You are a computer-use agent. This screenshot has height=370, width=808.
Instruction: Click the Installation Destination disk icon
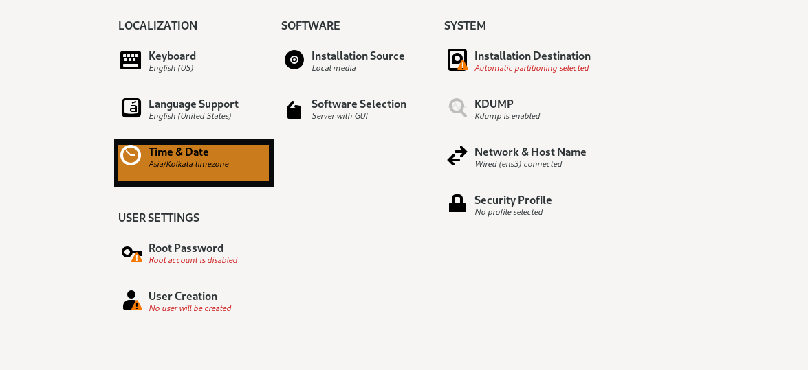[457, 60]
